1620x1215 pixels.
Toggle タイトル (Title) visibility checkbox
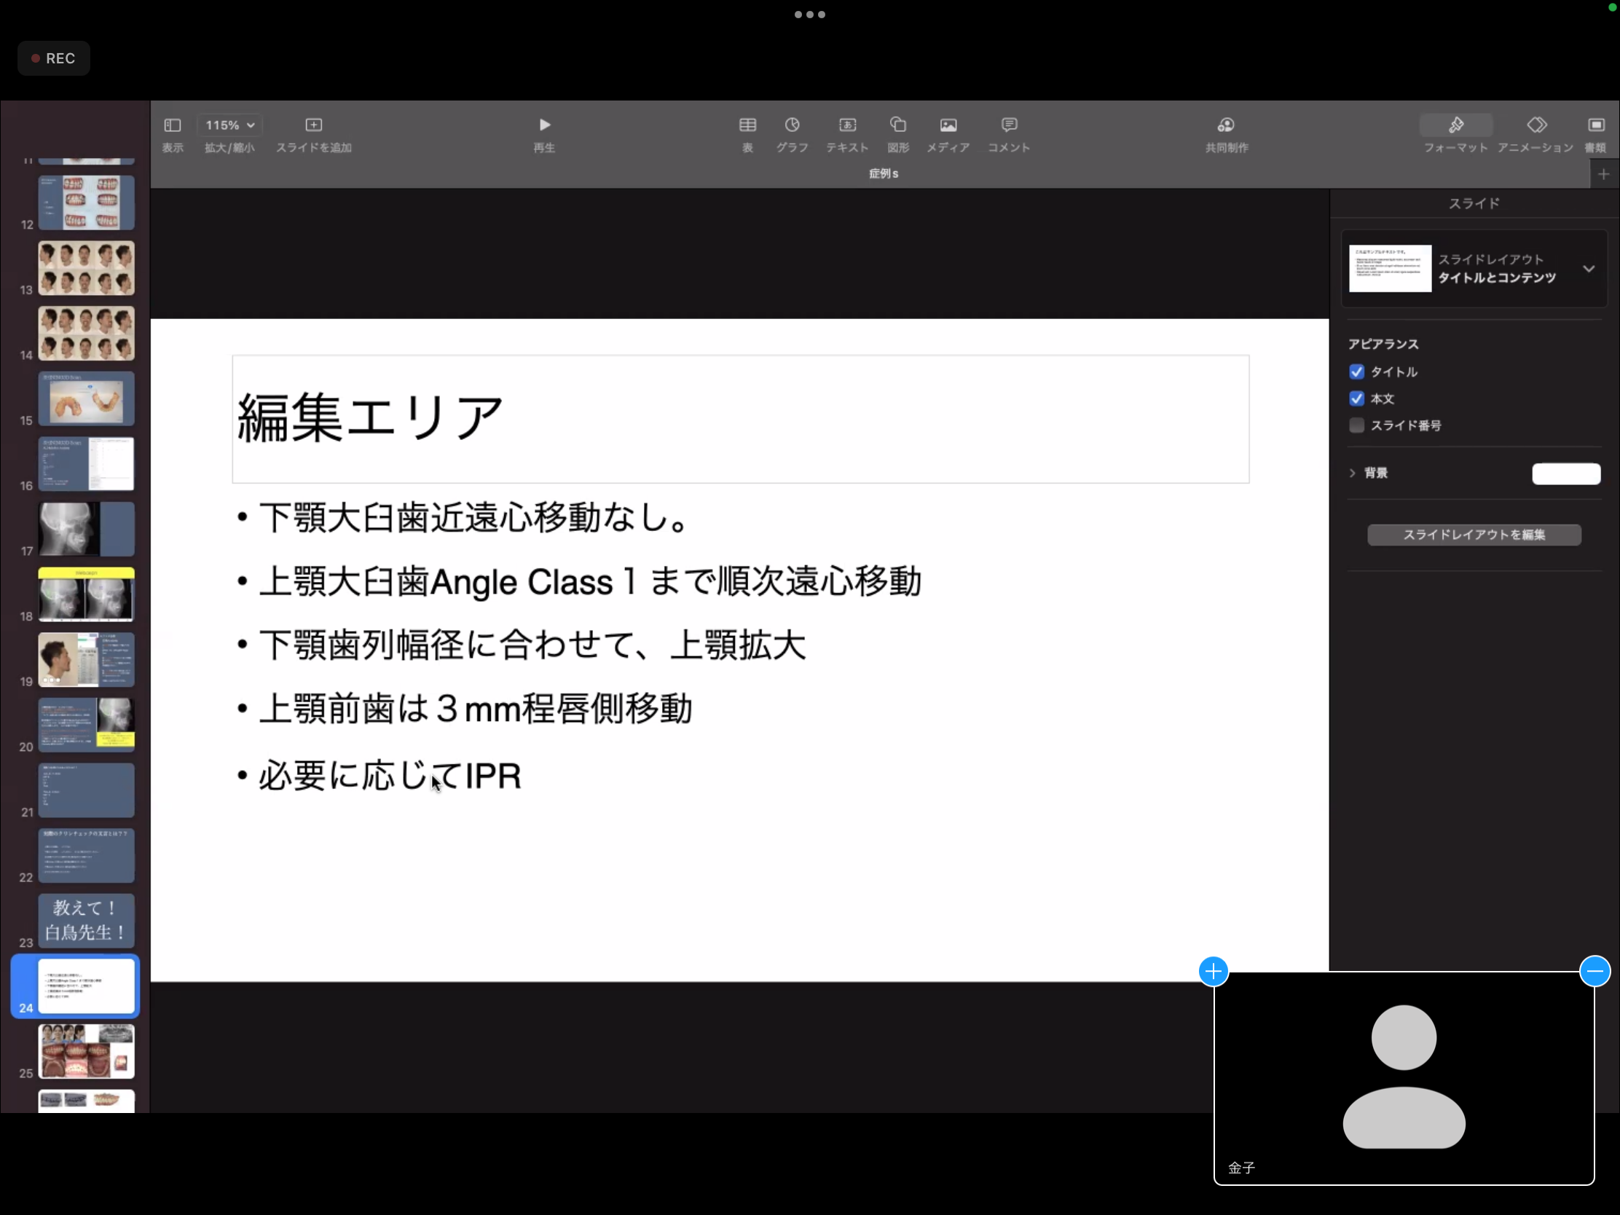[x=1356, y=371]
